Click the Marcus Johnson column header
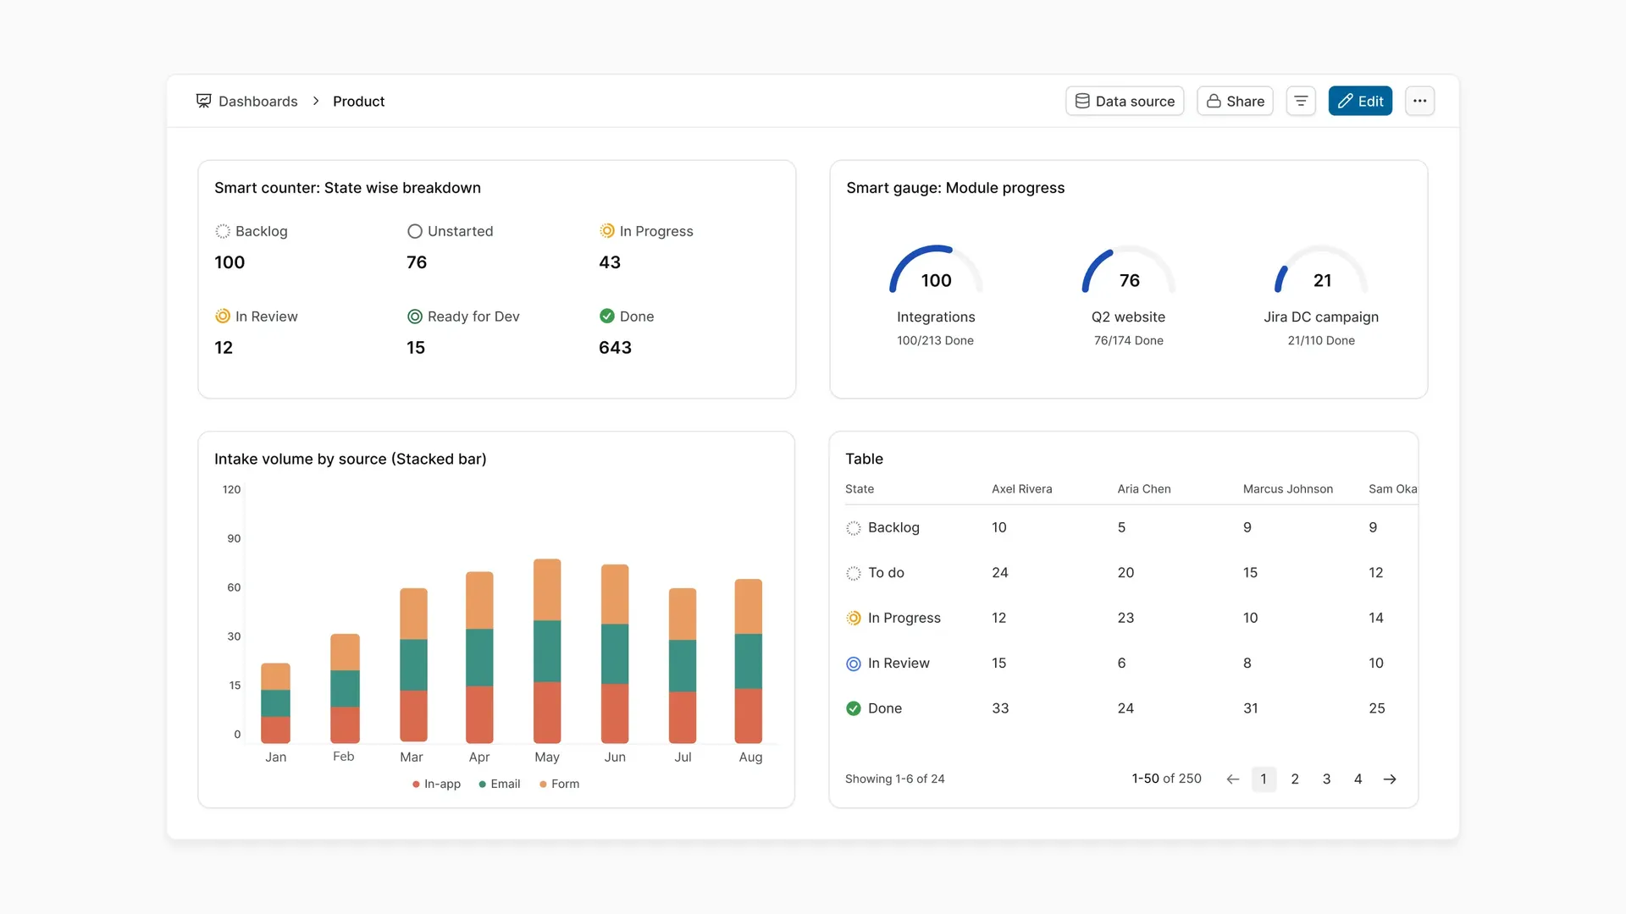Screen dimensions: 1626x914 (1288, 489)
